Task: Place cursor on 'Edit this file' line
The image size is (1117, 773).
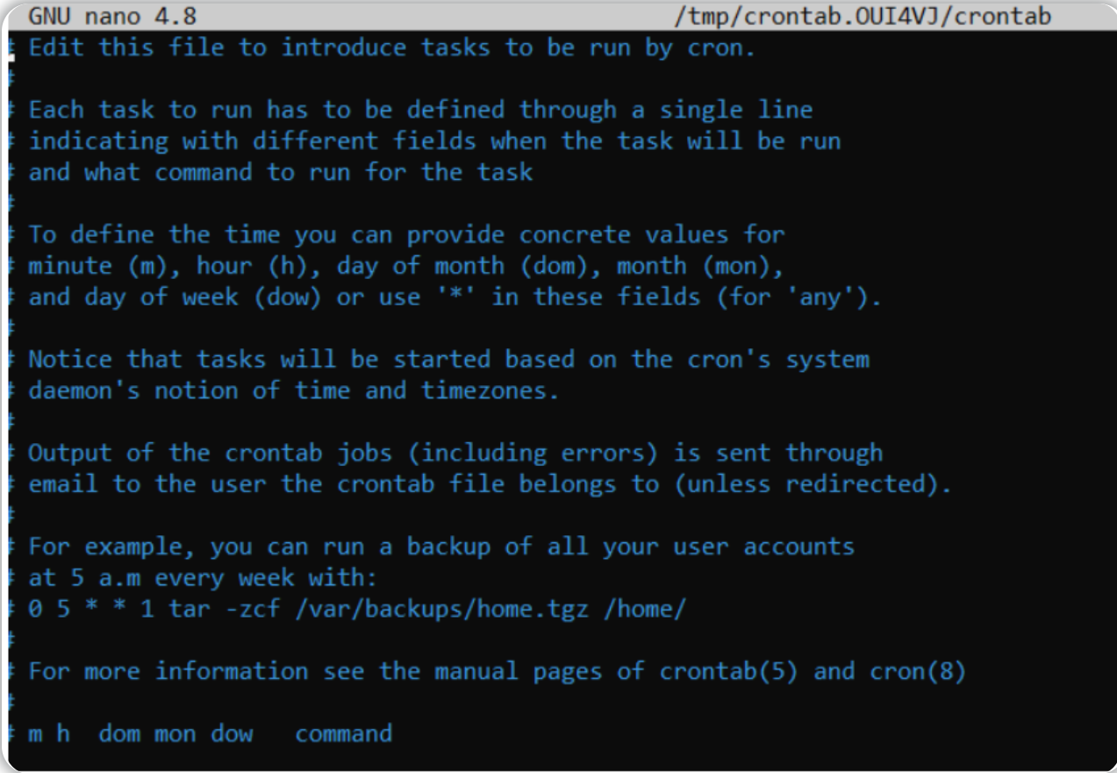Action: click(x=392, y=47)
